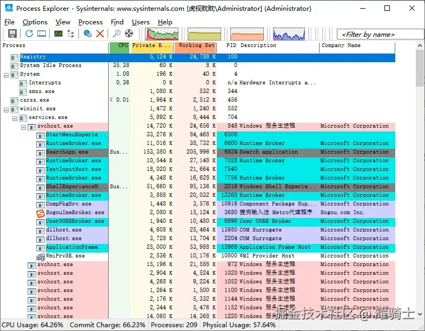Click CPU Usage 64.26% in status bar
Viewport: 425px width, 331px height.
point(33,325)
